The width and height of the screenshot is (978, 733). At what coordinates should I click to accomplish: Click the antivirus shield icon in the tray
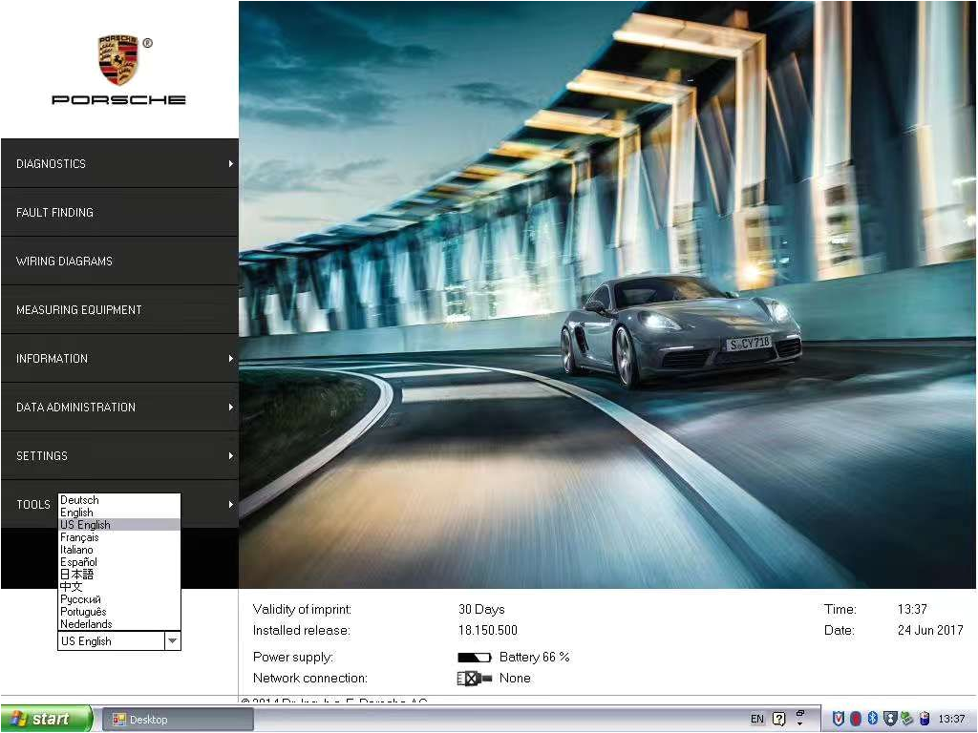point(839,718)
